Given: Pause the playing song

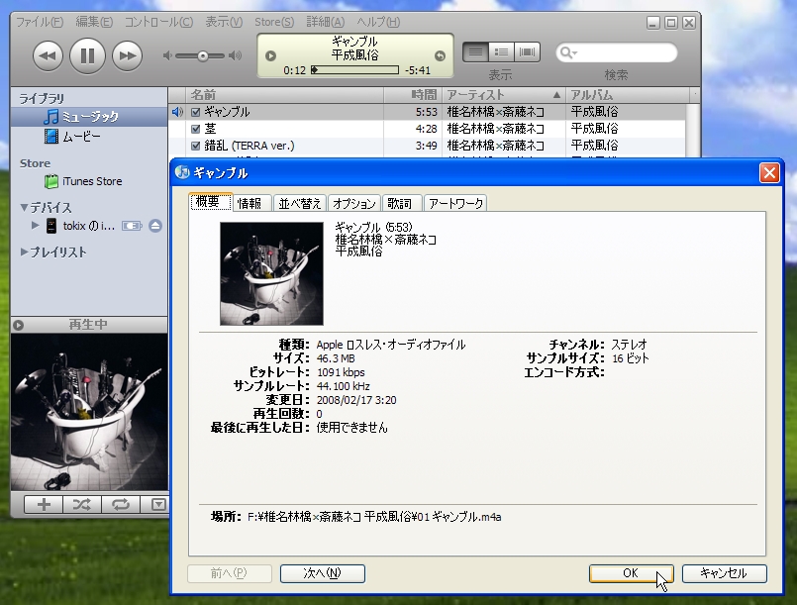Looking at the screenshot, I should coord(87,55).
